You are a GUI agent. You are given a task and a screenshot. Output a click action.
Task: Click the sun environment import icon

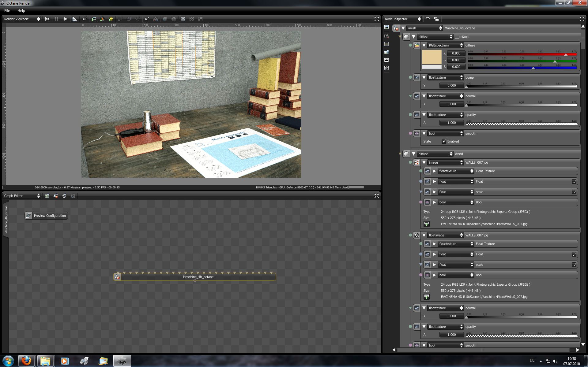tap(111, 19)
